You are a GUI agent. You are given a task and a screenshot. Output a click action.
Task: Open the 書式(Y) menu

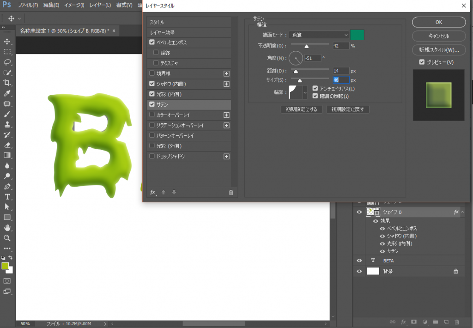click(124, 5)
